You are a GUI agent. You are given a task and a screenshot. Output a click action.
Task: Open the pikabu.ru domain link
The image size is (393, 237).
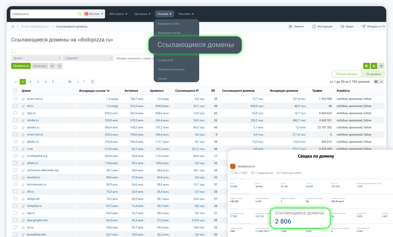33,142
